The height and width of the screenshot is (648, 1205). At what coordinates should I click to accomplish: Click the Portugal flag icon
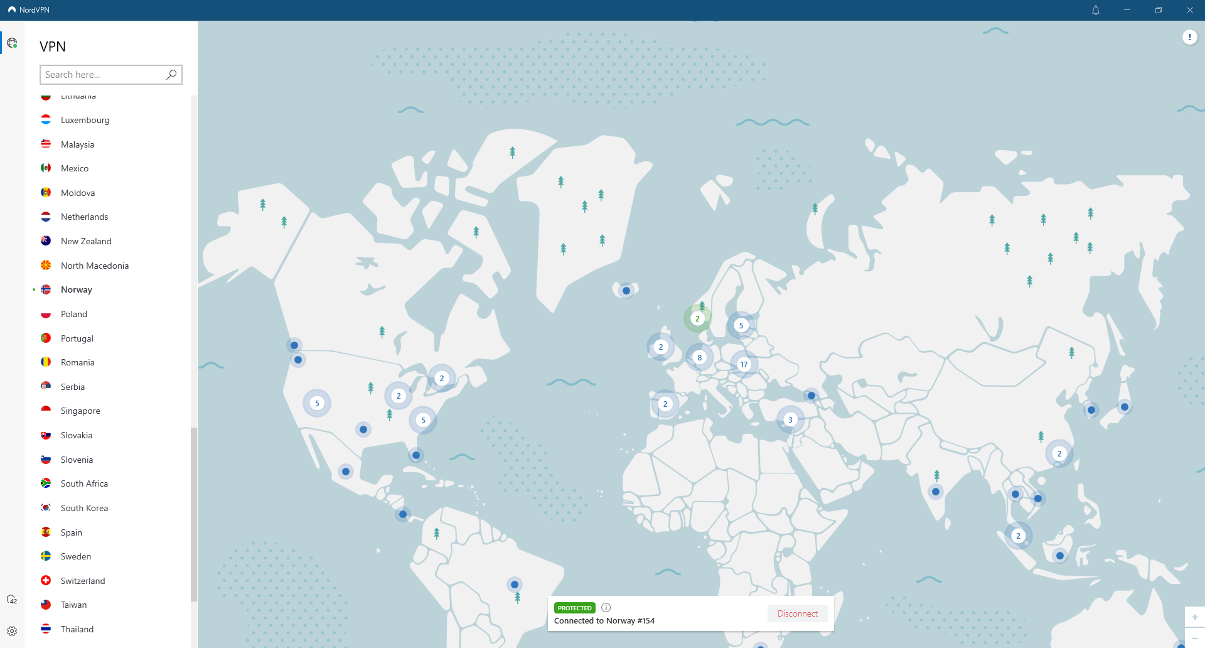[x=46, y=338]
